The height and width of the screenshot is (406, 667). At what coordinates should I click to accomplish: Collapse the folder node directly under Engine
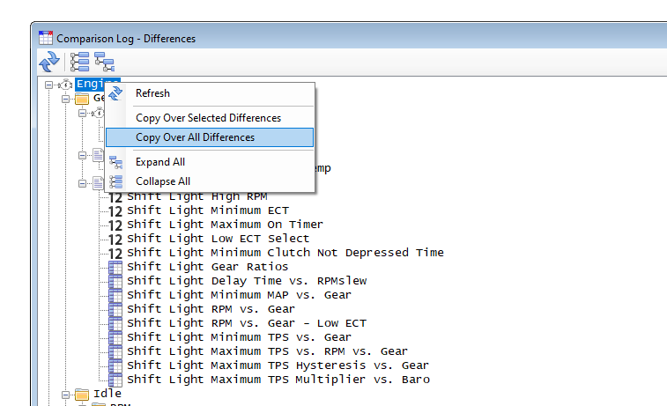[66, 99]
